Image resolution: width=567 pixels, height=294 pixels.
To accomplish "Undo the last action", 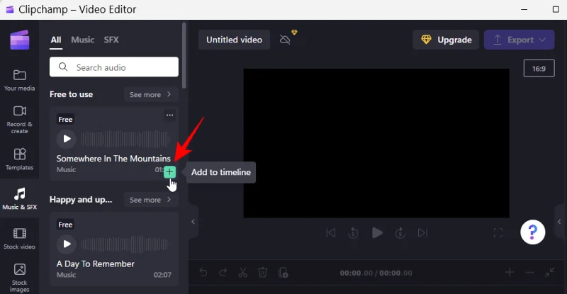I will [x=203, y=272].
